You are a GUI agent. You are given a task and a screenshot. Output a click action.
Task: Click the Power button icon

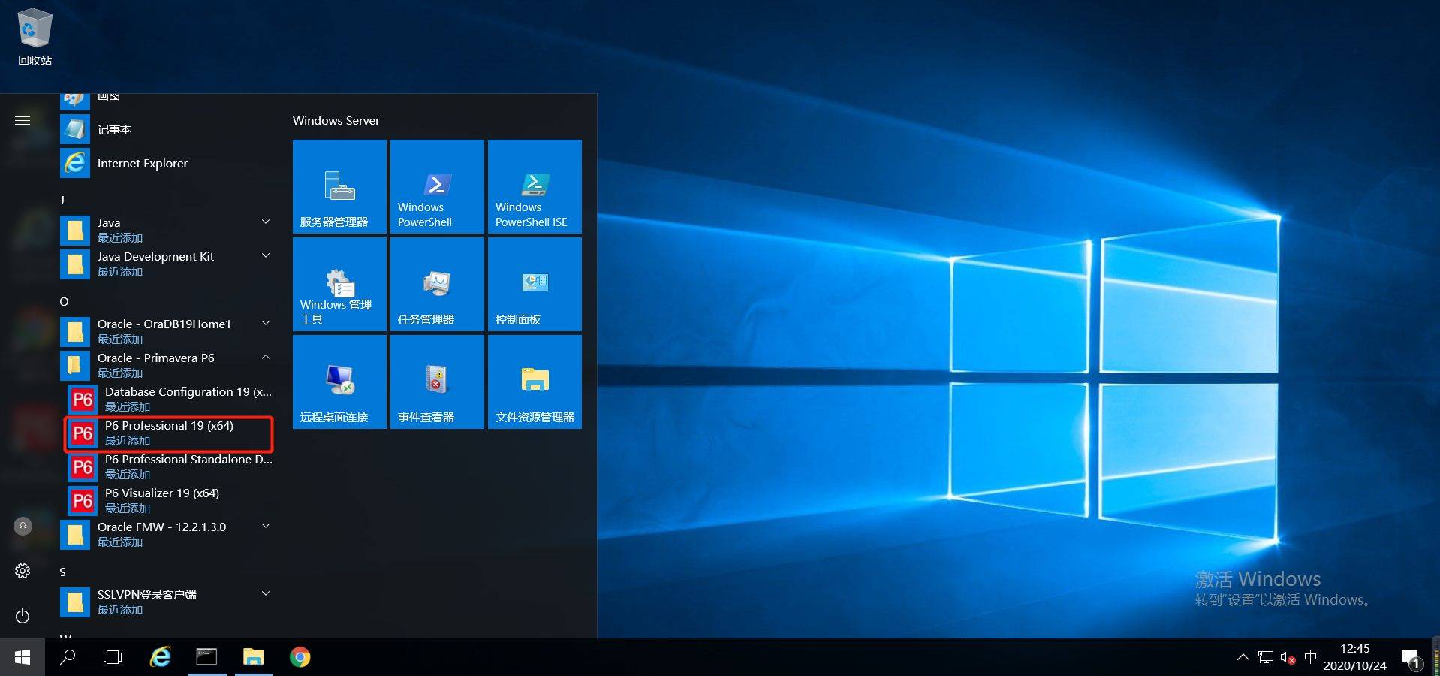point(23,616)
